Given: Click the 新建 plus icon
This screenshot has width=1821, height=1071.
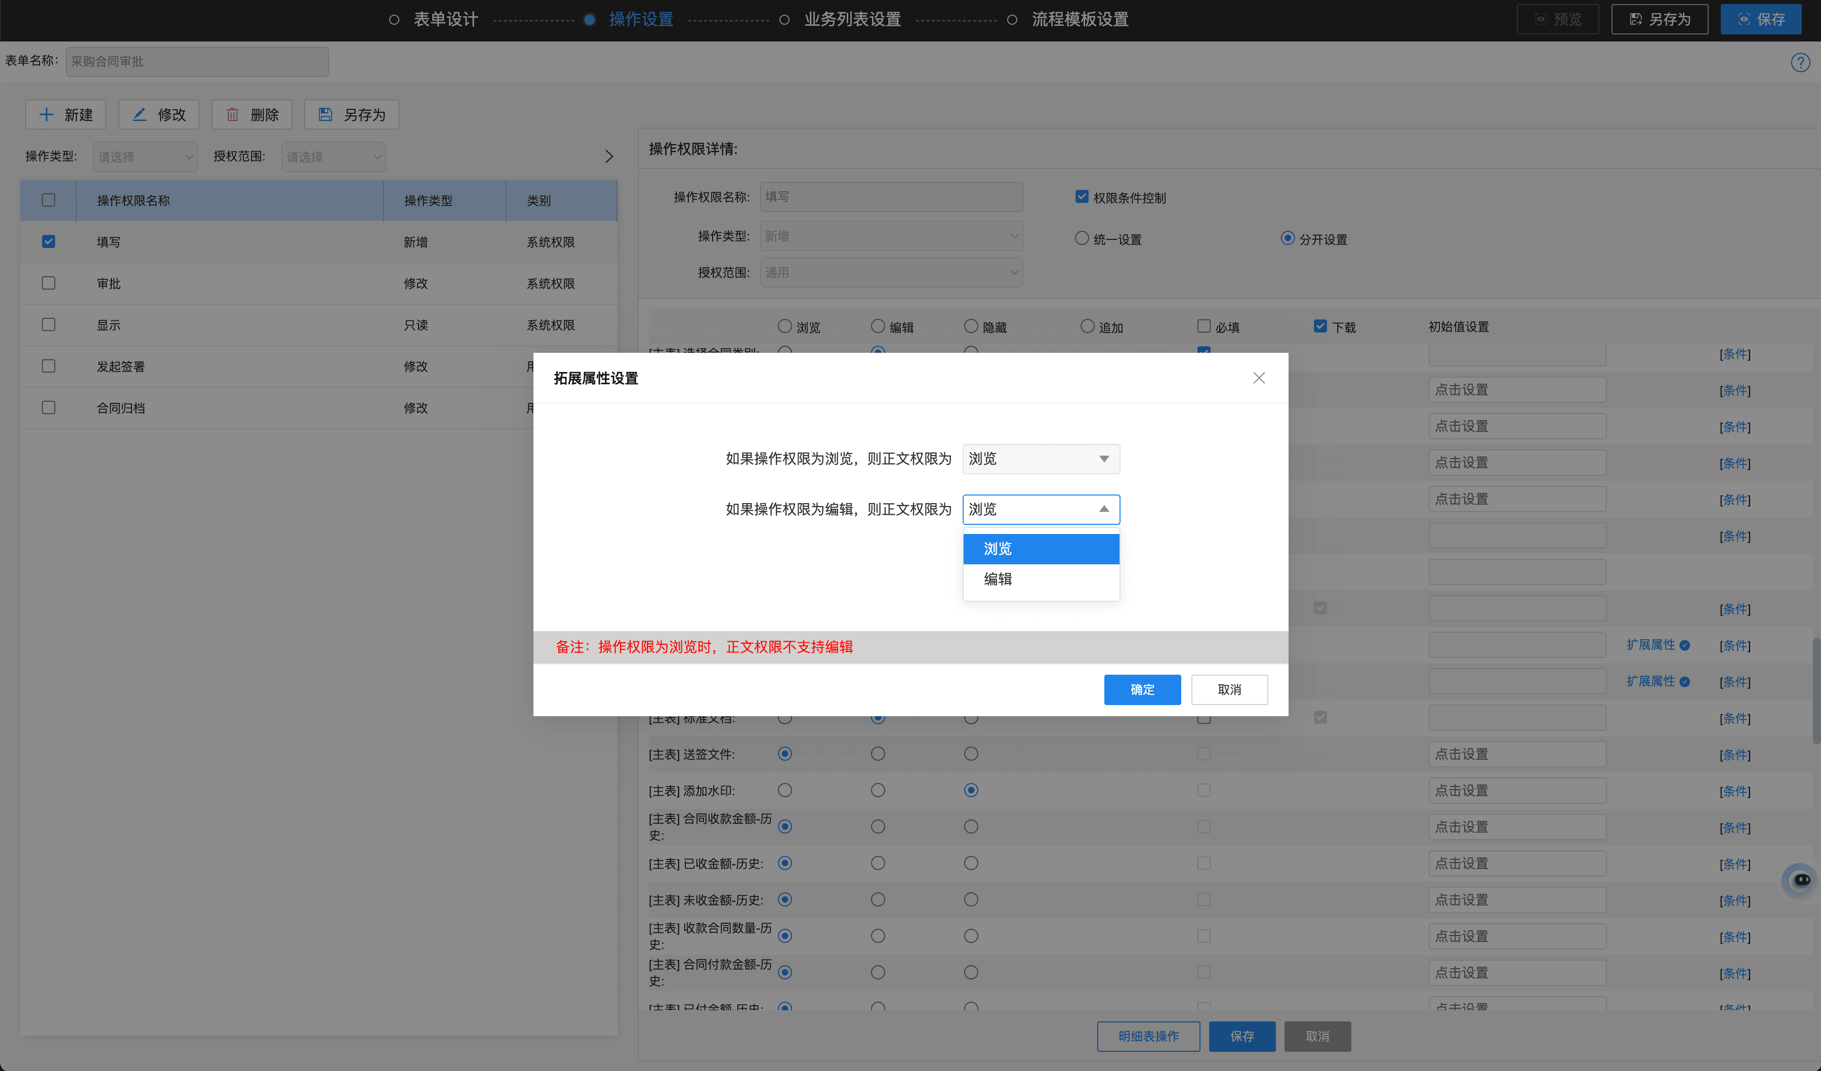Looking at the screenshot, I should click(46, 114).
